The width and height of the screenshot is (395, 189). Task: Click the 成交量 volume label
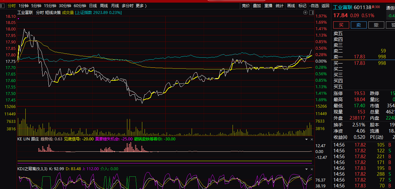pyautogui.click(x=68, y=12)
